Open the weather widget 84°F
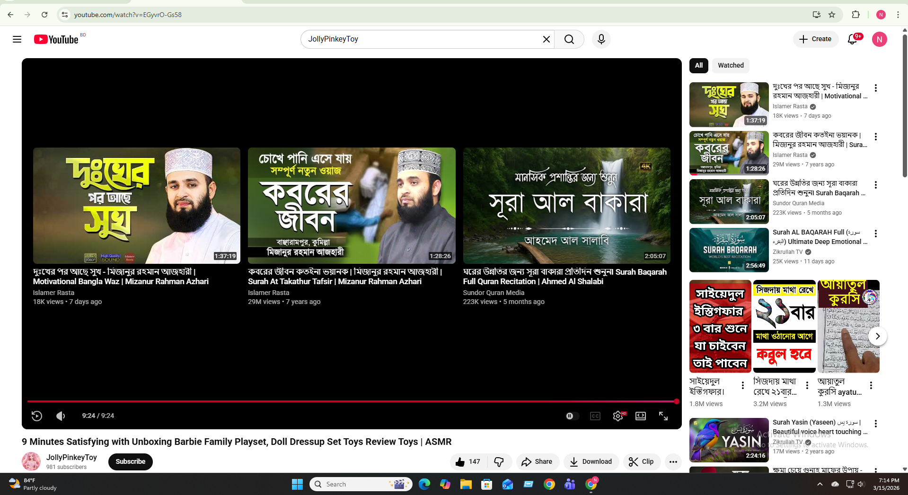The width and height of the screenshot is (908, 495). (x=33, y=484)
